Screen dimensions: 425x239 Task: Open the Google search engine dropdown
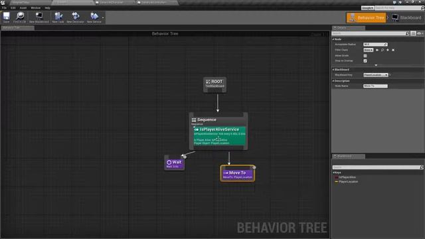tap(367, 8)
